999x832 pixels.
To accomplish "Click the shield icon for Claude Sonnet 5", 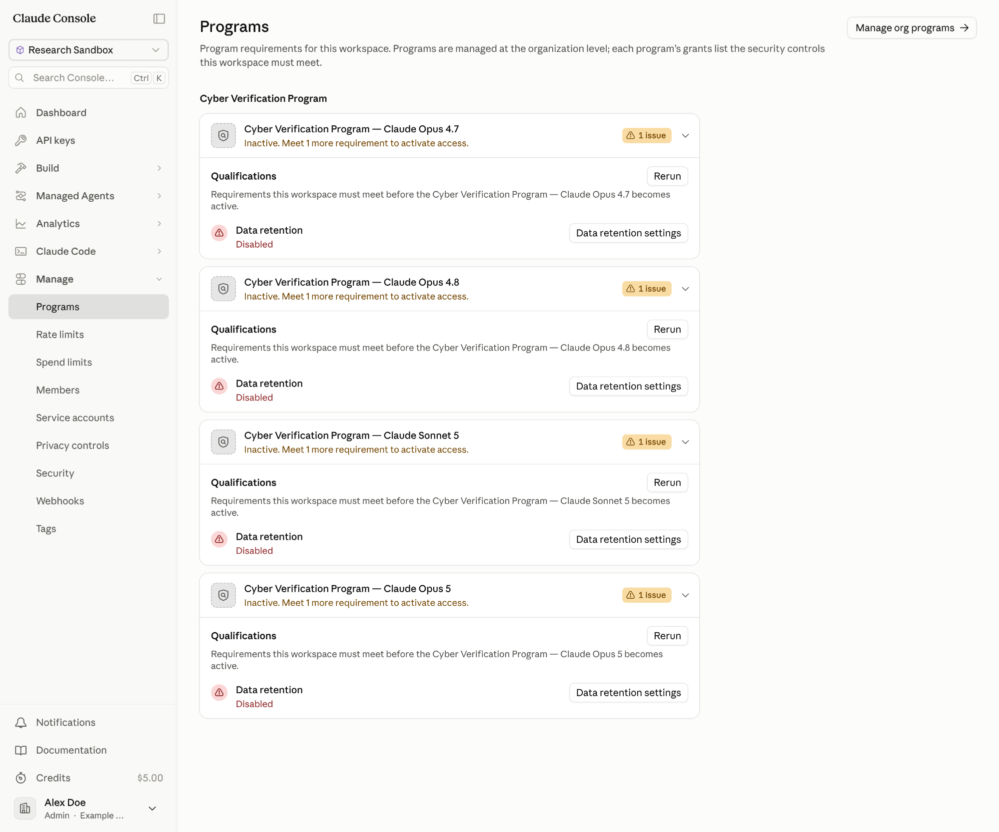I will (223, 442).
